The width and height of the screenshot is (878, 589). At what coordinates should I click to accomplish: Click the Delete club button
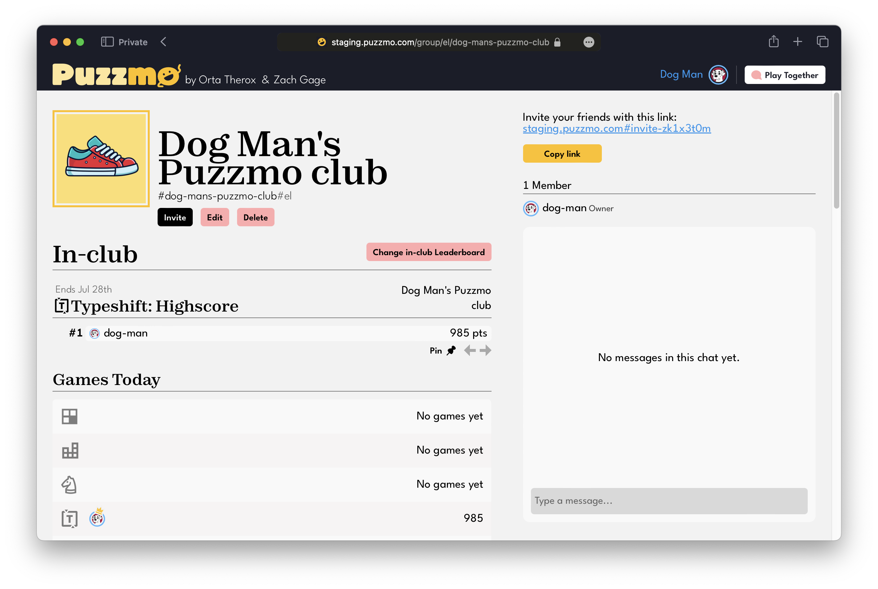click(255, 217)
